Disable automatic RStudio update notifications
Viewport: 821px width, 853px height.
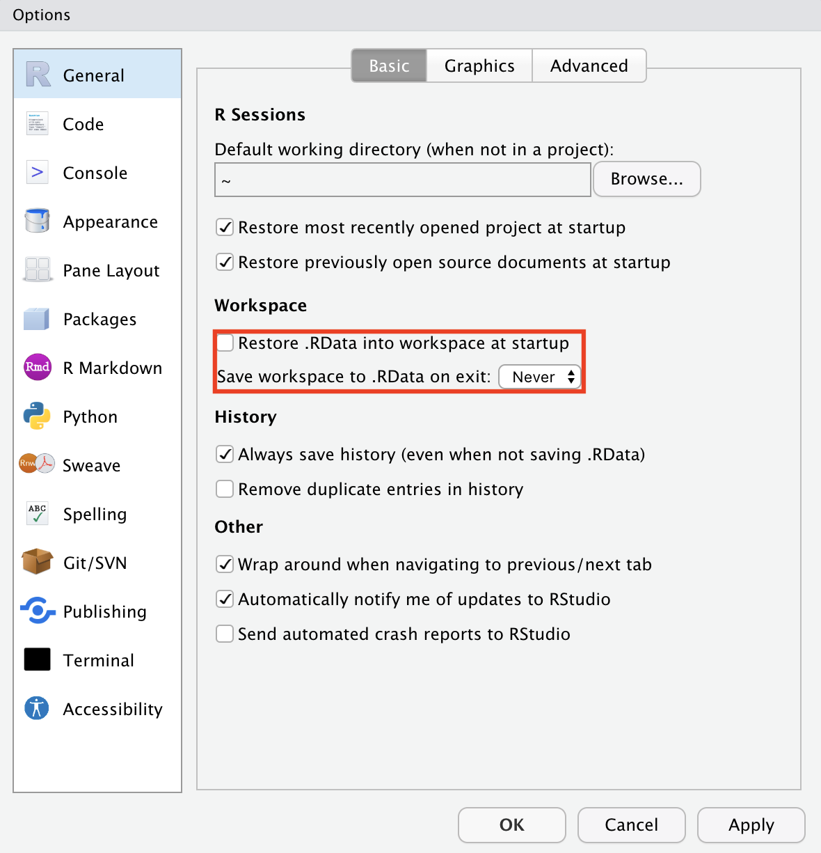coord(225,600)
